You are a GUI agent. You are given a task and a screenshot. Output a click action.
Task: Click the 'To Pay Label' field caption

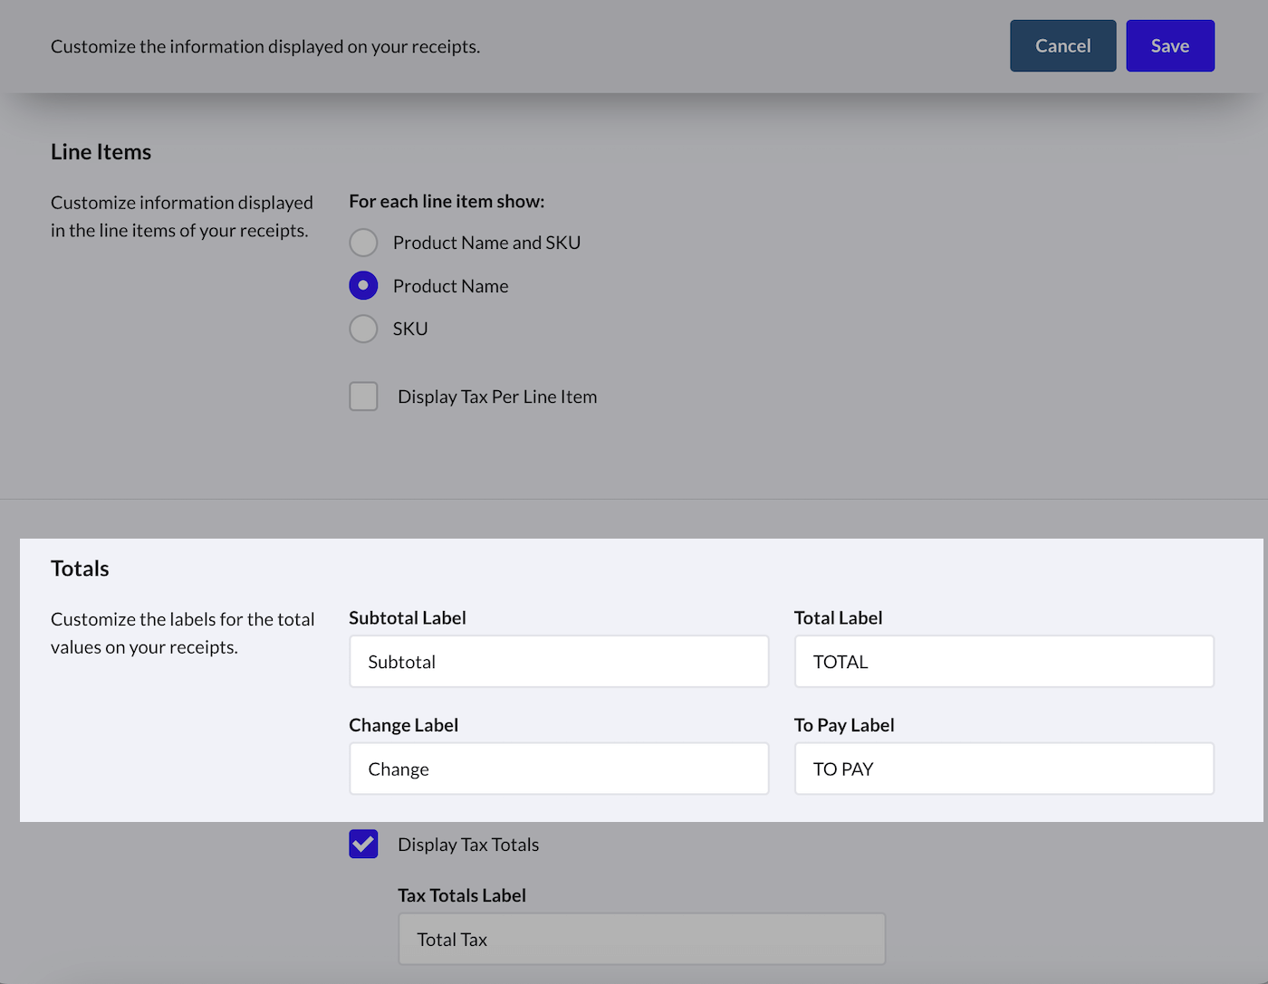pyautogui.click(x=844, y=726)
